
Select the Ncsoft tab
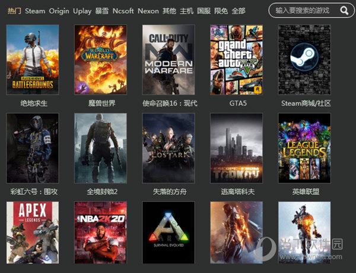pos(123,11)
